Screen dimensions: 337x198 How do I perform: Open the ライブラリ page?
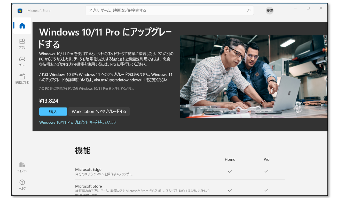(22, 167)
